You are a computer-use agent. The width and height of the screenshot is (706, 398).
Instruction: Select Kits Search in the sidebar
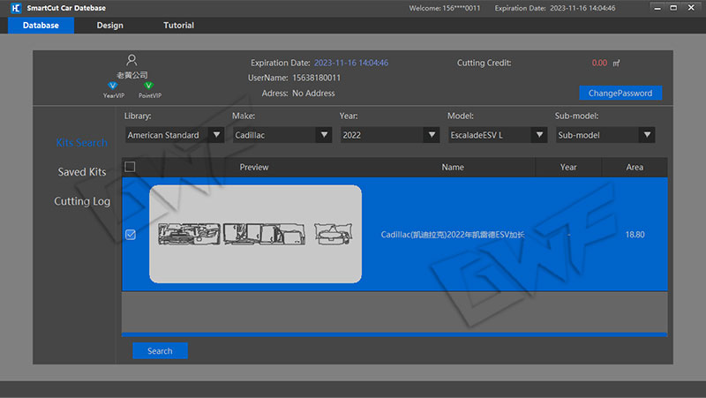coord(82,143)
